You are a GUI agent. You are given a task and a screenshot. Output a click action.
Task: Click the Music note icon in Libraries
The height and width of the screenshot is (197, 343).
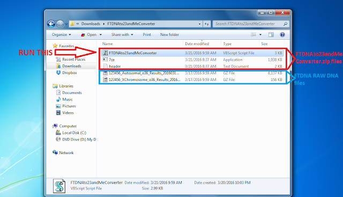(58, 99)
